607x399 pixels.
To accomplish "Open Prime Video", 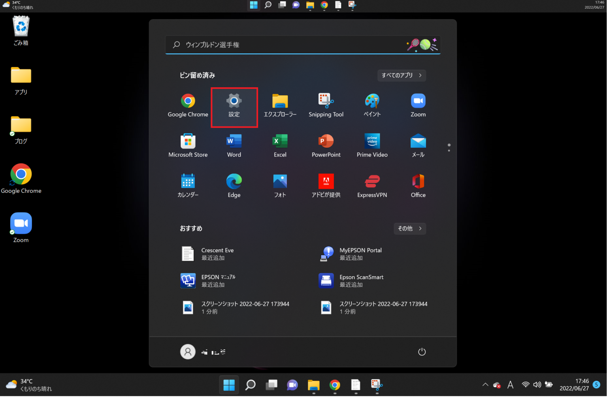I will (x=372, y=145).
